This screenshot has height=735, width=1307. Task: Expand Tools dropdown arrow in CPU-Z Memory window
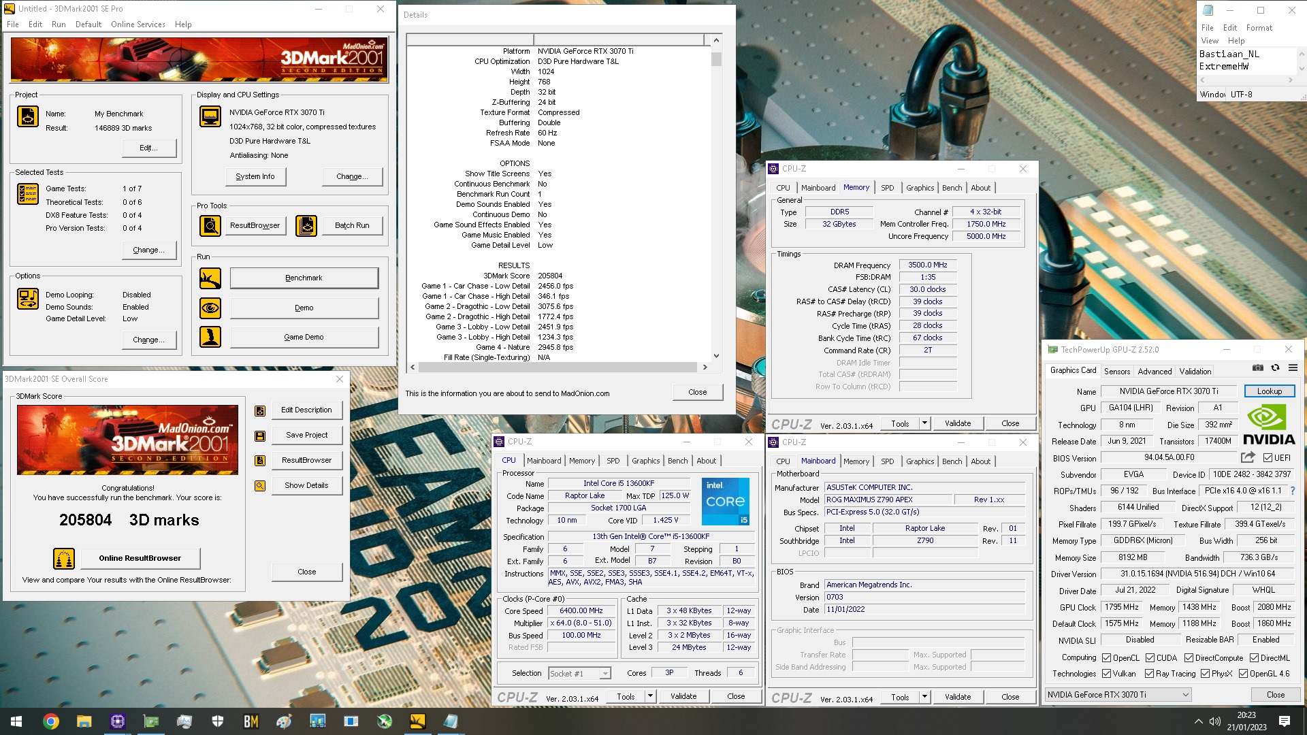[924, 423]
